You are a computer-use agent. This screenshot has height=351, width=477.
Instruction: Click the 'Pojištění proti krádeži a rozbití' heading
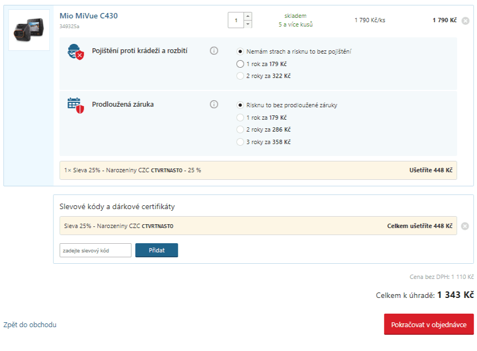coord(140,51)
